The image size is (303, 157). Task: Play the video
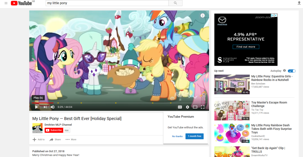click(x=36, y=107)
